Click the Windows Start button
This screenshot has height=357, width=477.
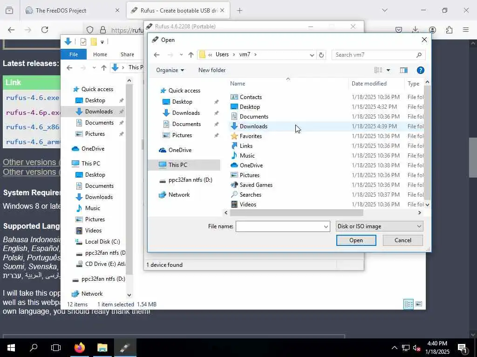click(11, 348)
